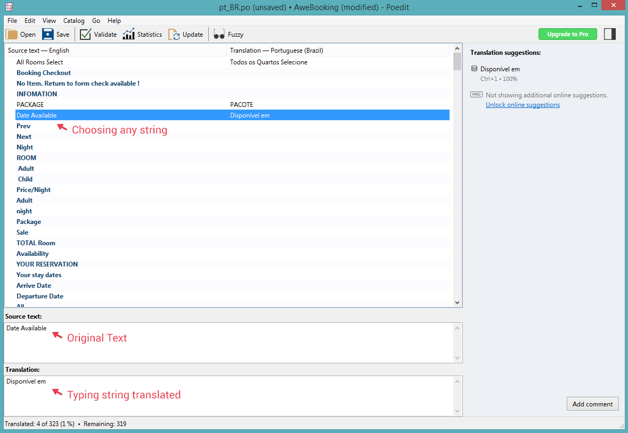Image resolution: width=628 pixels, height=433 pixels.
Task: Open the Go menu
Action: tap(96, 21)
